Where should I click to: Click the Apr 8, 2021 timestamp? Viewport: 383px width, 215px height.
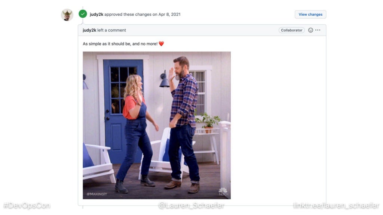point(169,15)
